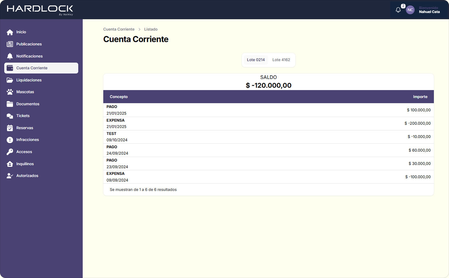Open Tickets via the chat bubbles icon
449x278 pixels.
click(x=10, y=116)
